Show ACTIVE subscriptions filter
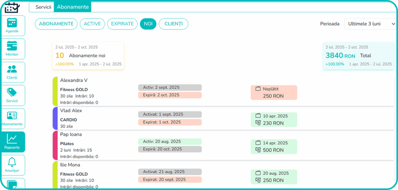This screenshot has width=398, height=190. [x=92, y=24]
